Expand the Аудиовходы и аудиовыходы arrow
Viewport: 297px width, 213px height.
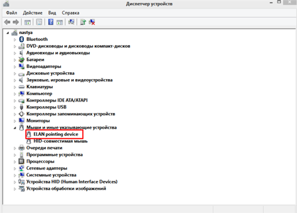[15, 53]
